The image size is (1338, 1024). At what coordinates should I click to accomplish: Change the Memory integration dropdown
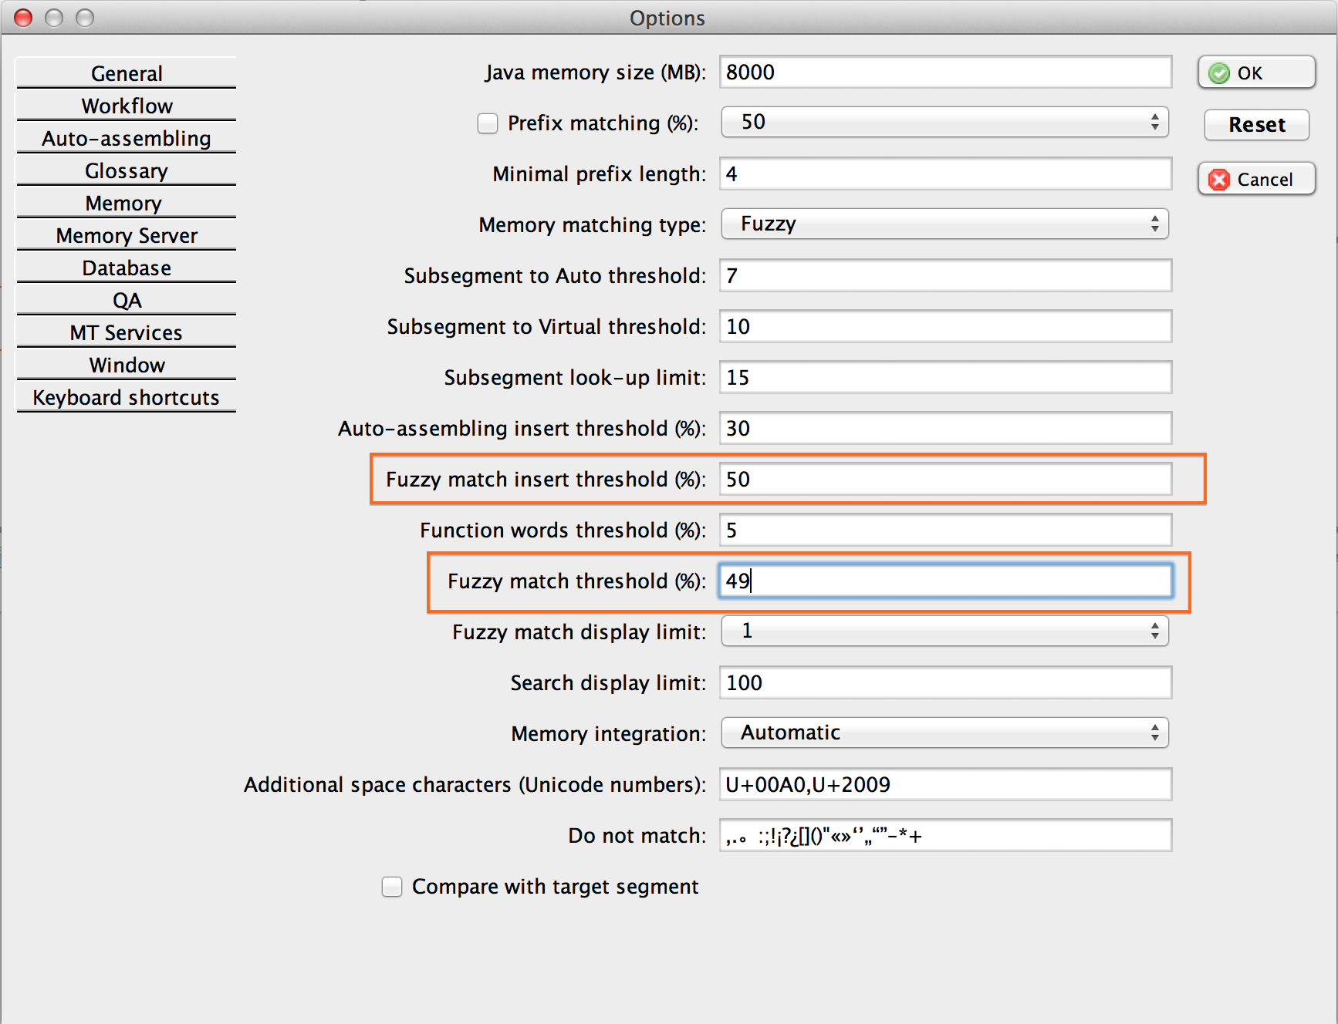[944, 733]
